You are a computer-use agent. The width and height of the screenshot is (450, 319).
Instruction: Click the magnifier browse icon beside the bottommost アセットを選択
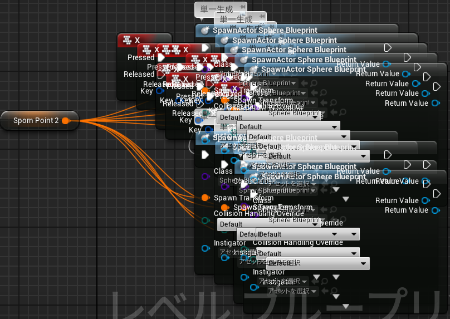334,291
